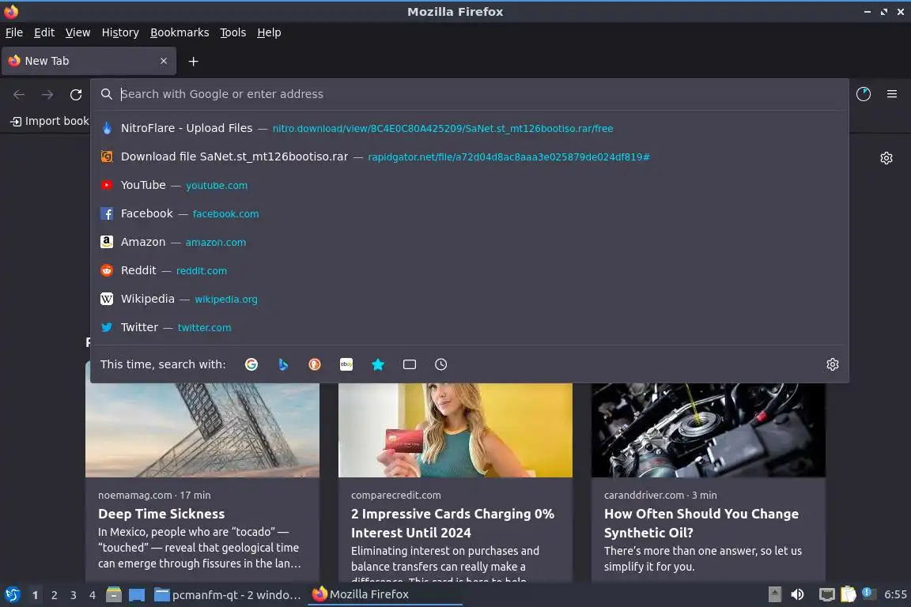Click the update notifier tray icon

tap(867, 593)
